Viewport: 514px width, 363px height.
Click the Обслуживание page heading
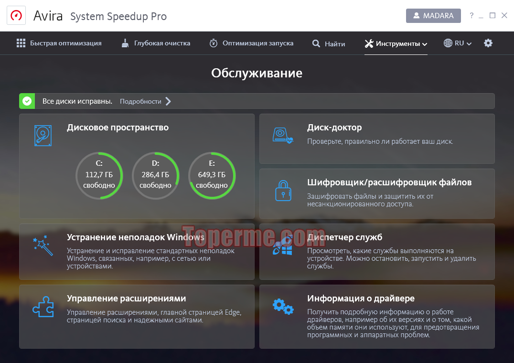(x=257, y=73)
